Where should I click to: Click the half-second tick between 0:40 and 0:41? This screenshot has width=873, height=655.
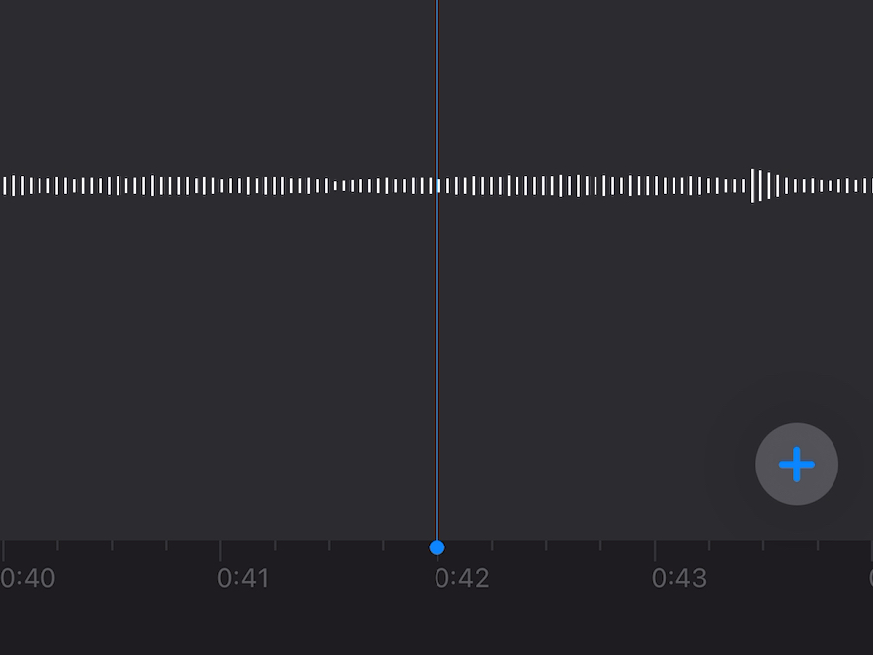[112, 546]
